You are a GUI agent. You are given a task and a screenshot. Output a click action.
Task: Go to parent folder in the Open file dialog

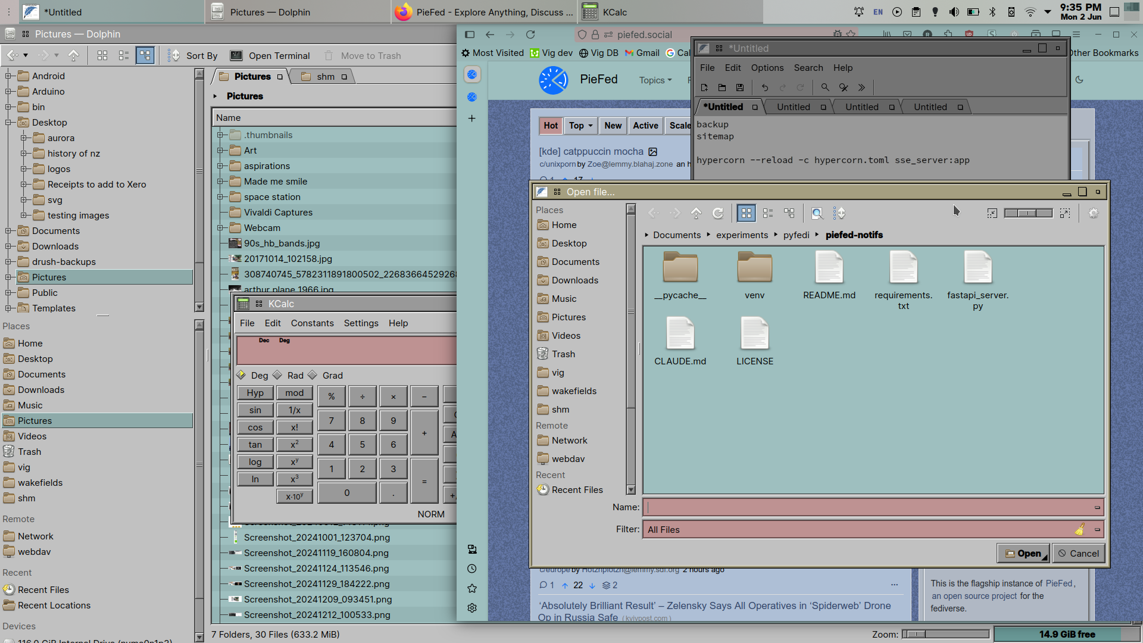(697, 213)
